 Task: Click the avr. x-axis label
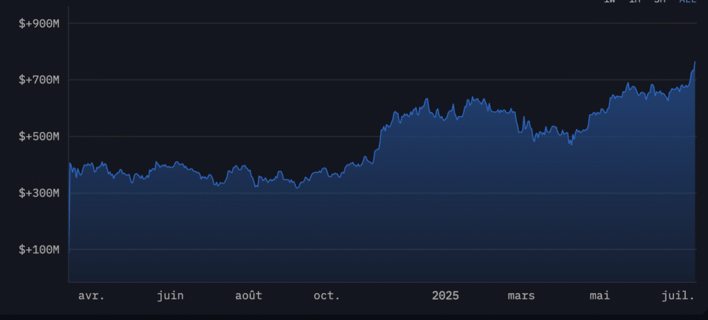[x=91, y=296]
